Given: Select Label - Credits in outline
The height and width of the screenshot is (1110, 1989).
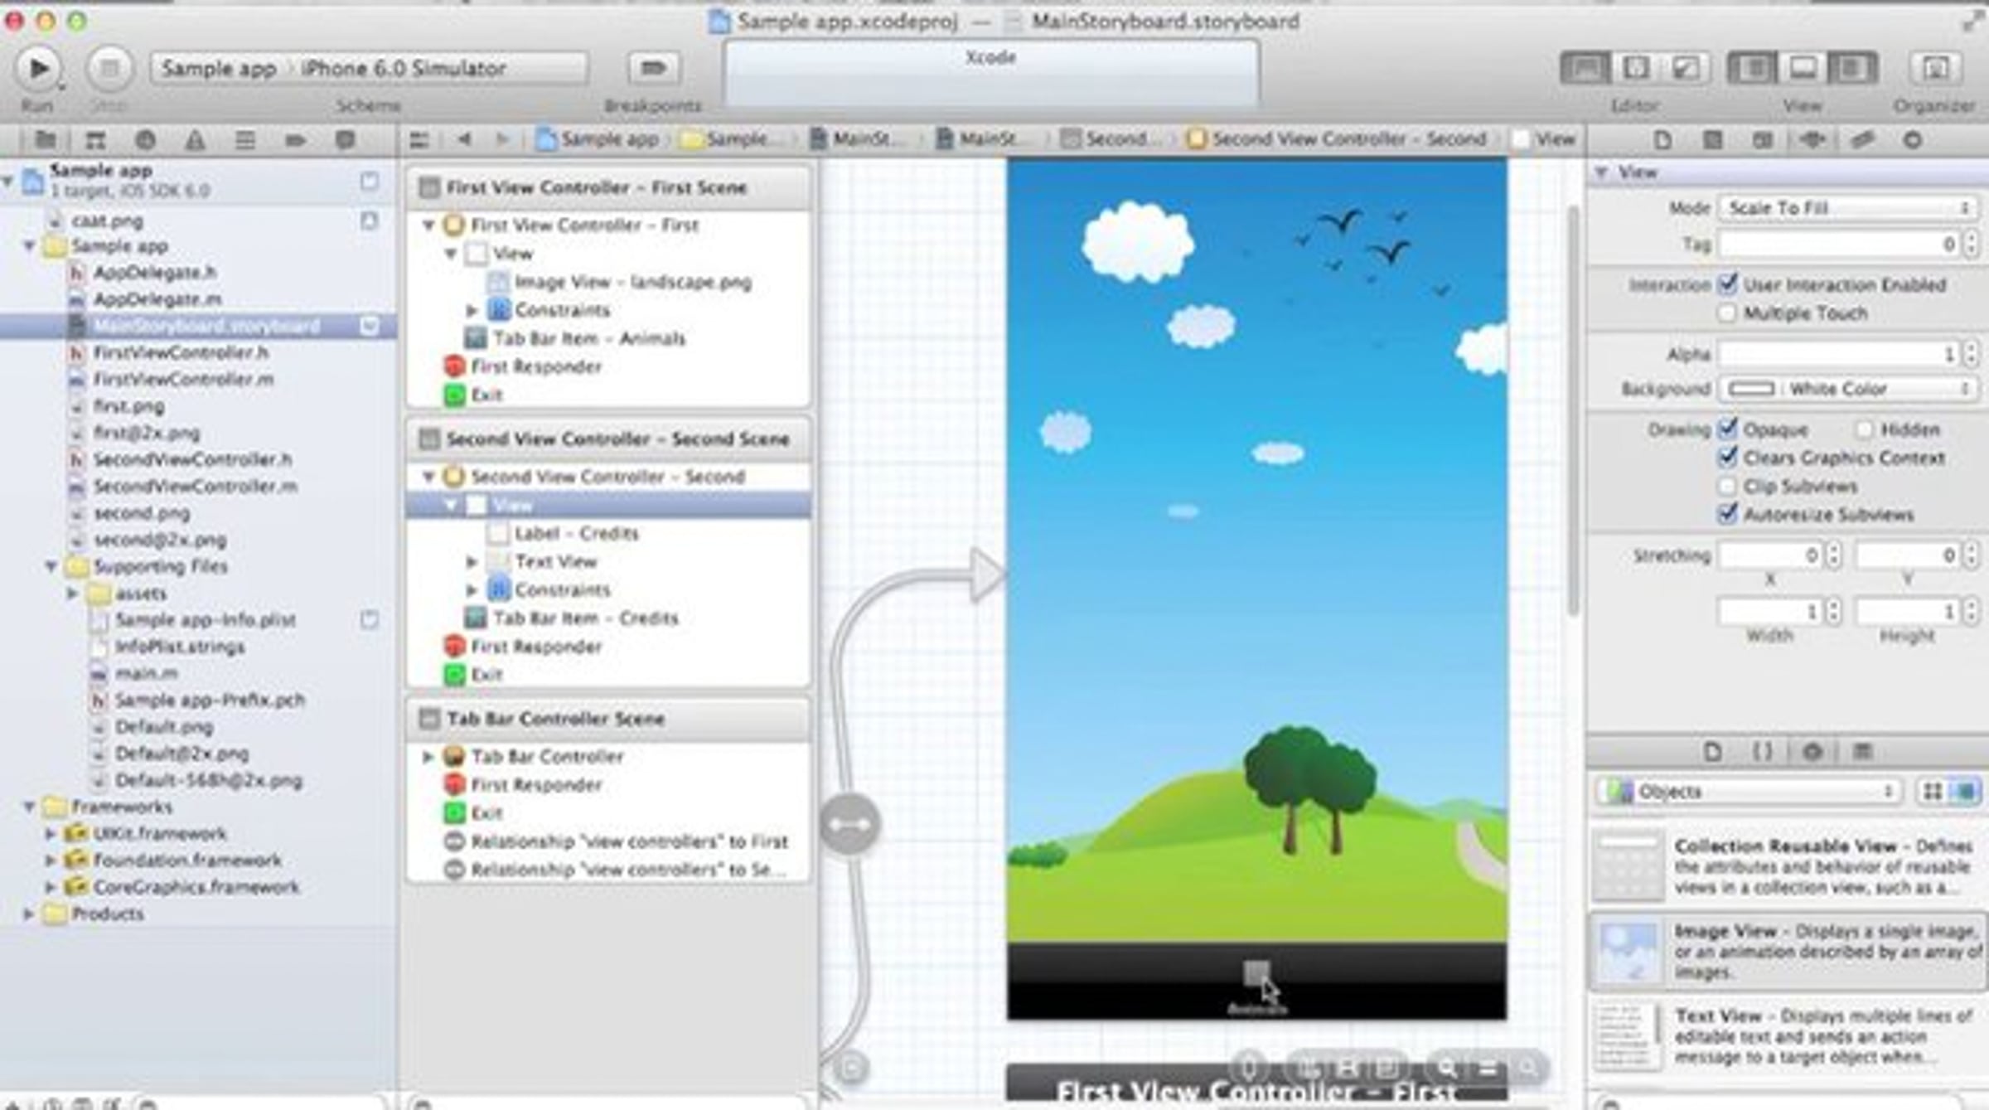Looking at the screenshot, I should point(576,533).
